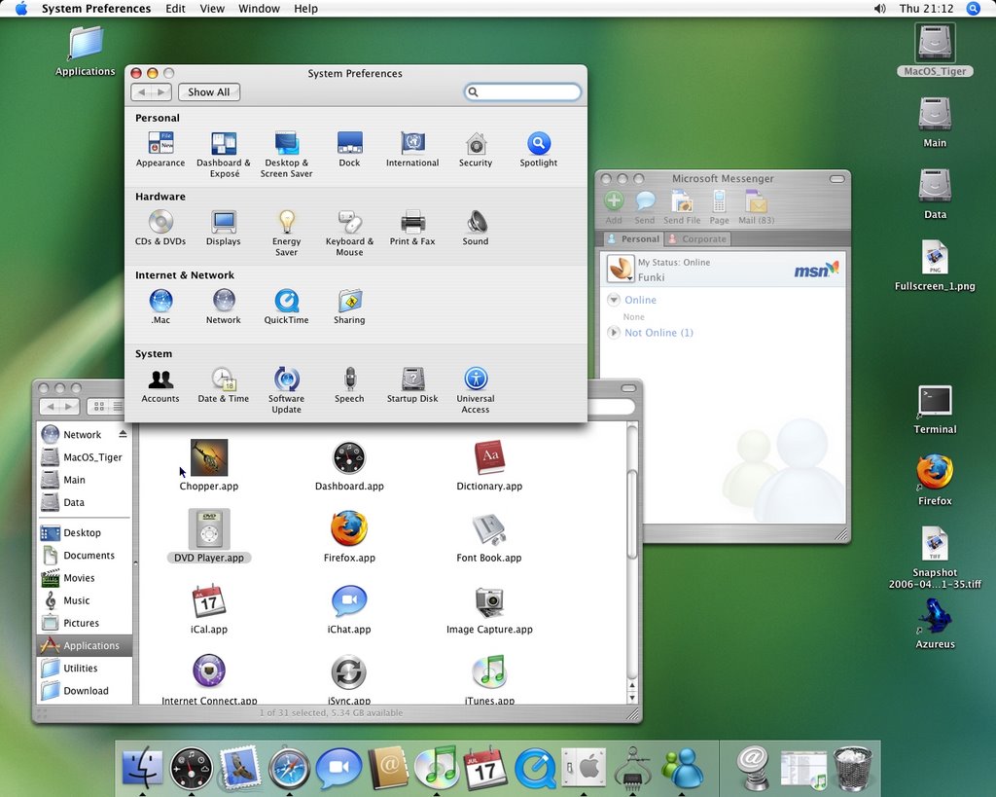Open the Appearance preference pane
The image size is (996, 797).
pyautogui.click(x=160, y=149)
